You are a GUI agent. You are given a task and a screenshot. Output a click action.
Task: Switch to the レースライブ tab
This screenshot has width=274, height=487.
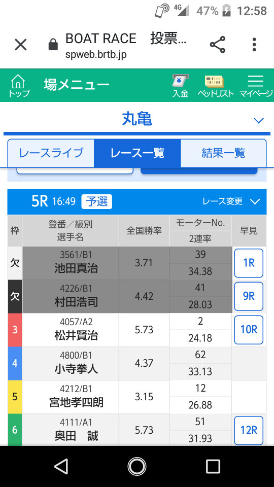51,153
